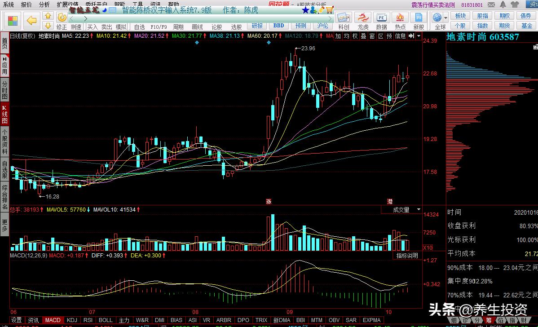Click the yellow up arrow icon
This screenshot has height=327, width=538.
pyautogui.click(x=48, y=16)
